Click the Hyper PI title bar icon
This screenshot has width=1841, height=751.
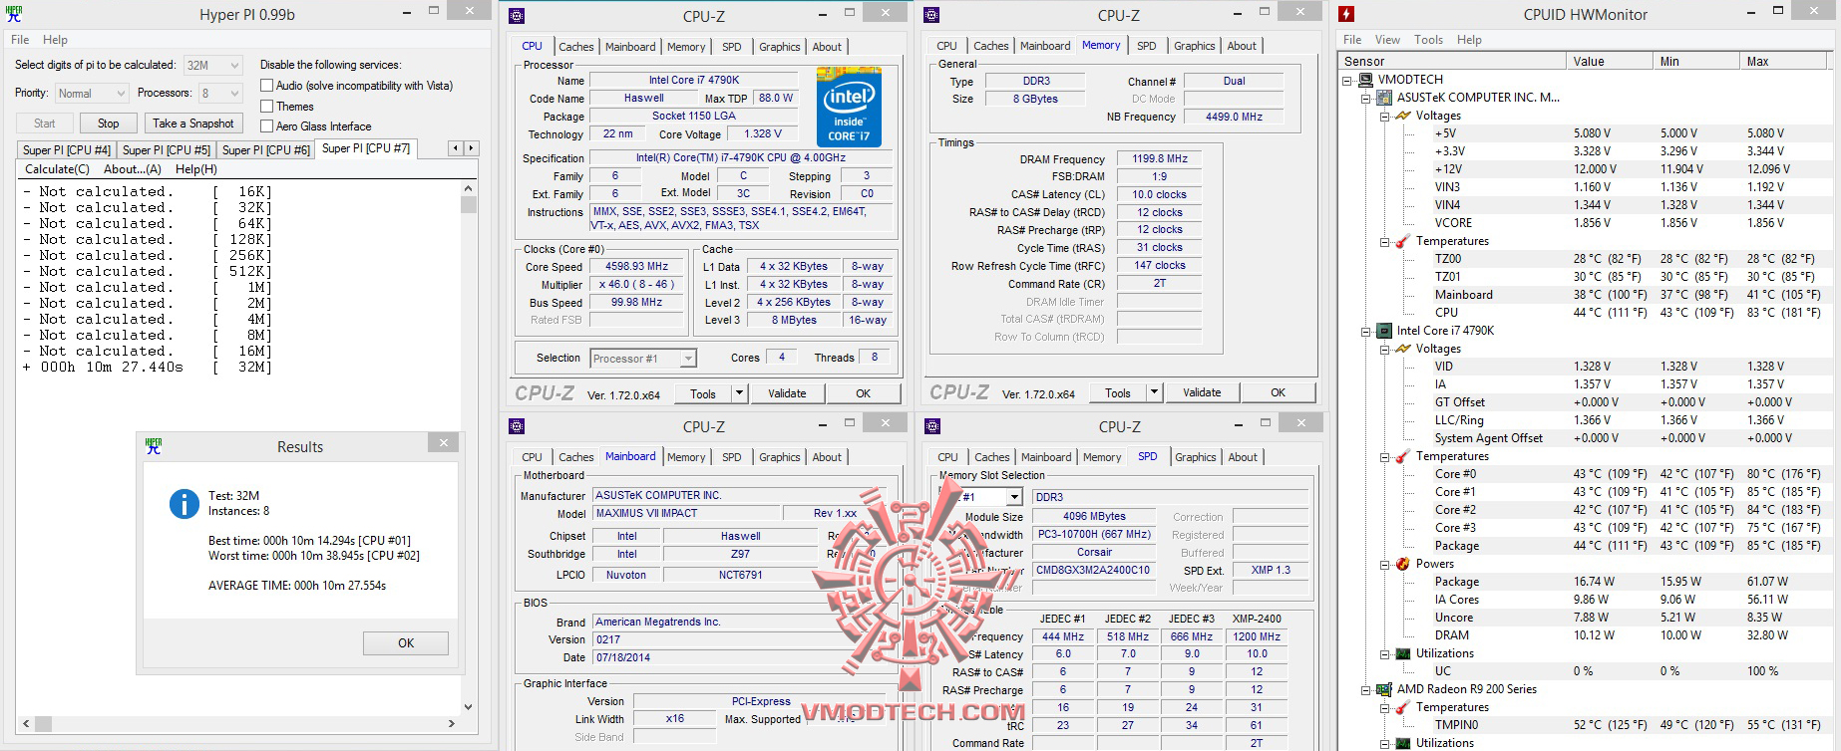14,14
